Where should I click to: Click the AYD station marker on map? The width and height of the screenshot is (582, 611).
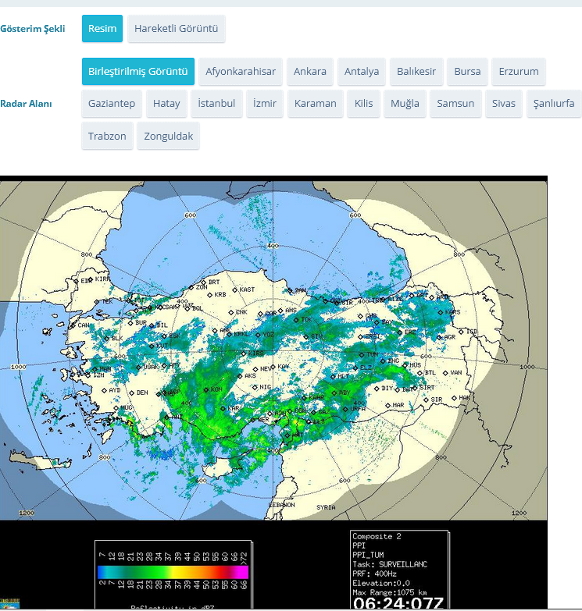tap(104, 390)
